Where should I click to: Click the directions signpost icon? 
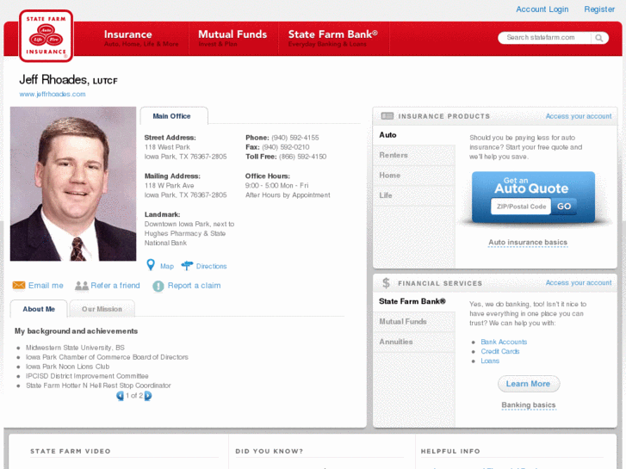[187, 265]
